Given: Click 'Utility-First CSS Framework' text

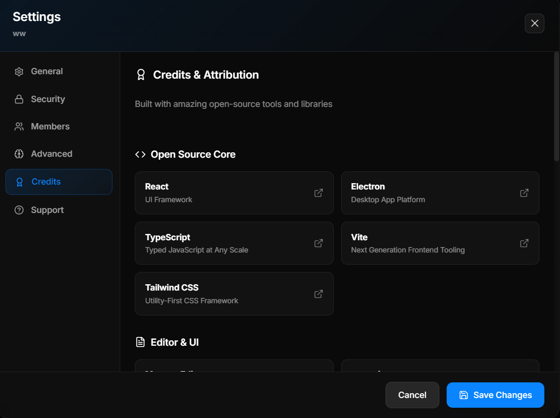Looking at the screenshot, I should [x=192, y=301].
